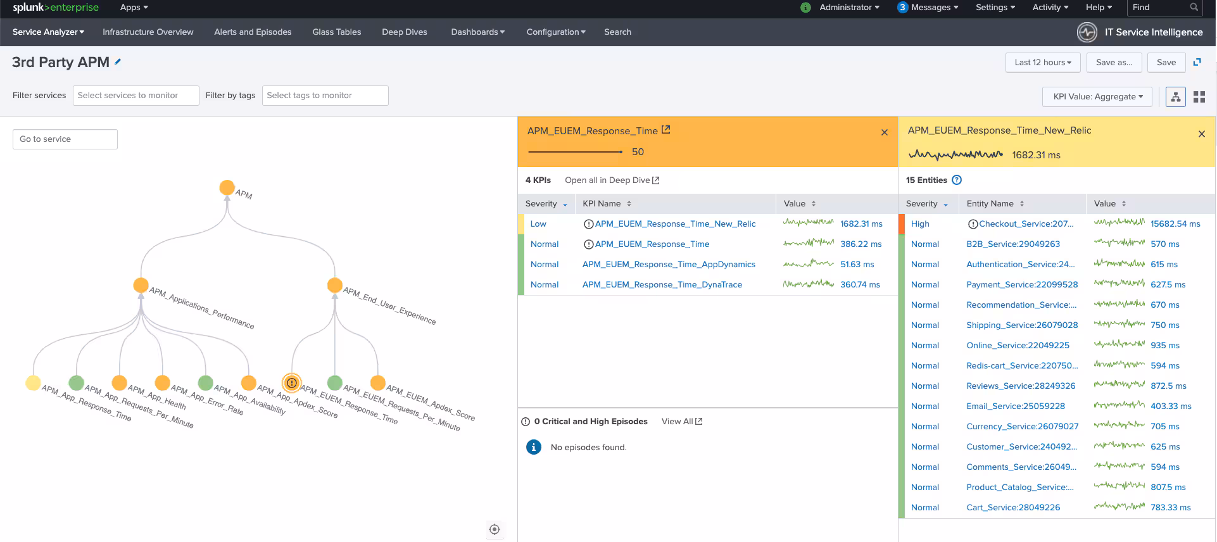Click Open all in Deep Dive link
Image resolution: width=1217 pixels, height=542 pixels.
[612, 180]
